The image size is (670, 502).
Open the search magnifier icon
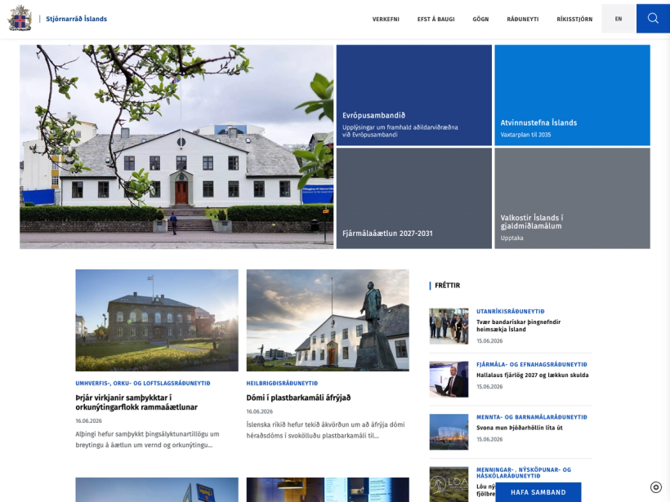653,18
